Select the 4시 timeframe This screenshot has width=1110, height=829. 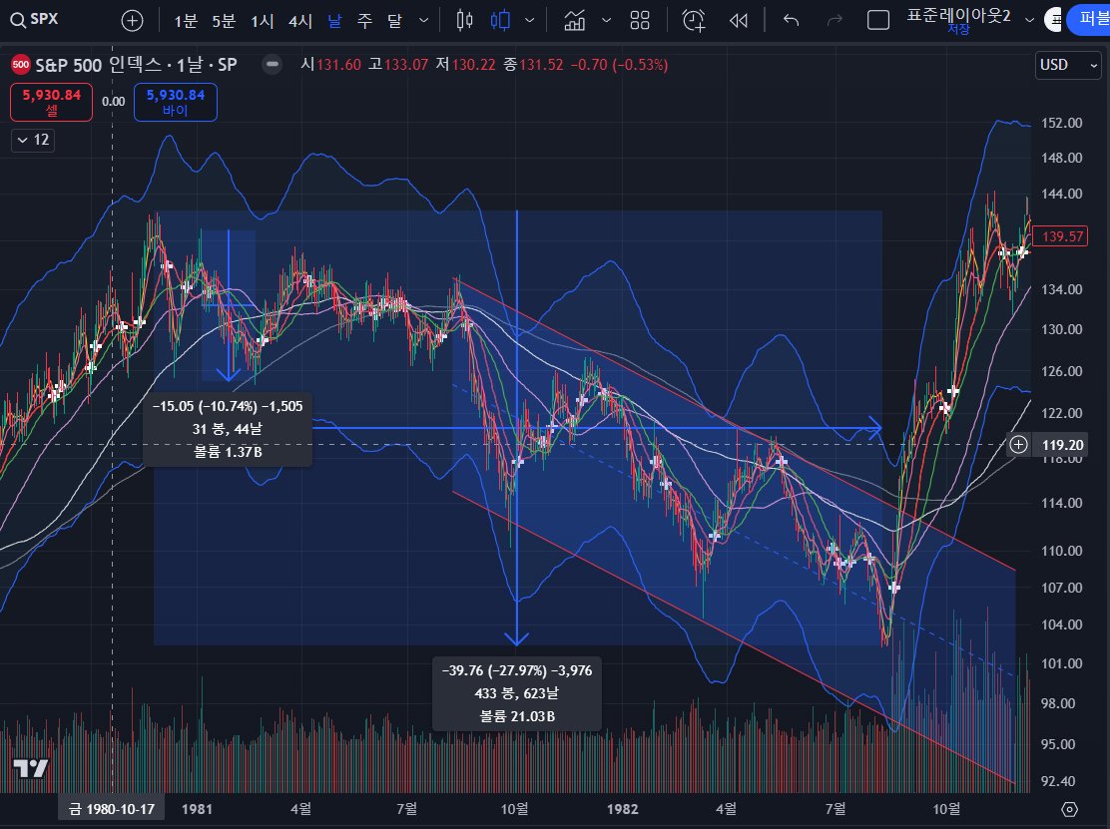click(300, 21)
